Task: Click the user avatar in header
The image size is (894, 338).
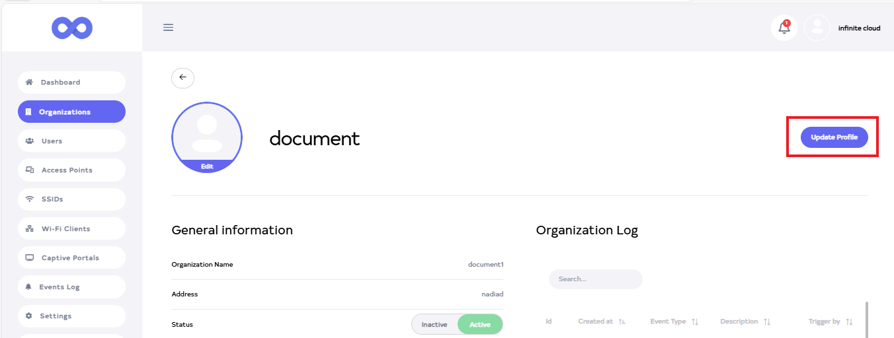Action: coord(817,28)
